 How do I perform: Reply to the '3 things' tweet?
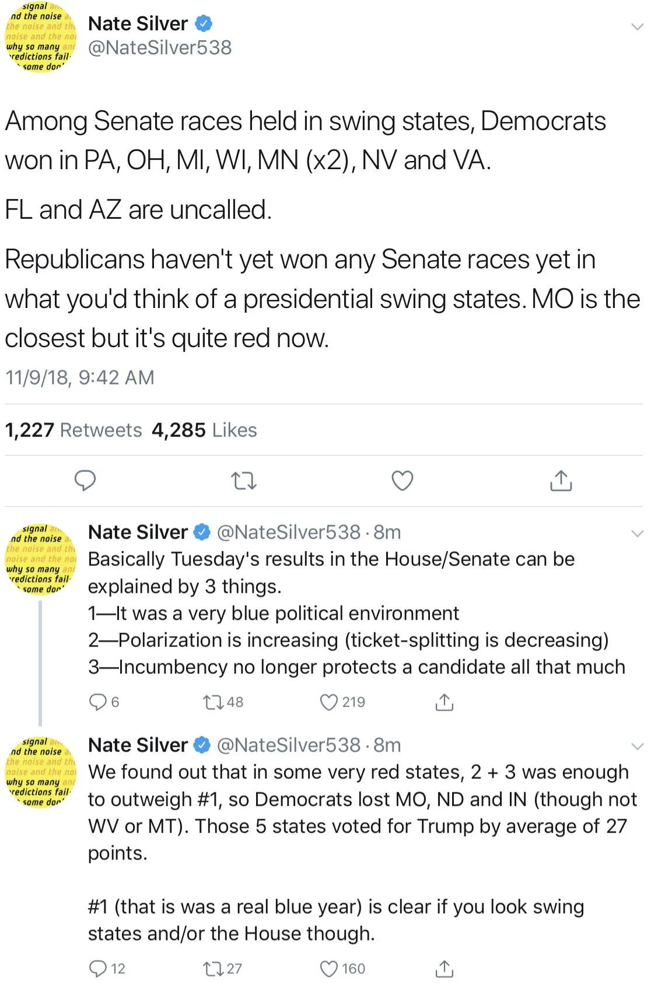tap(97, 702)
